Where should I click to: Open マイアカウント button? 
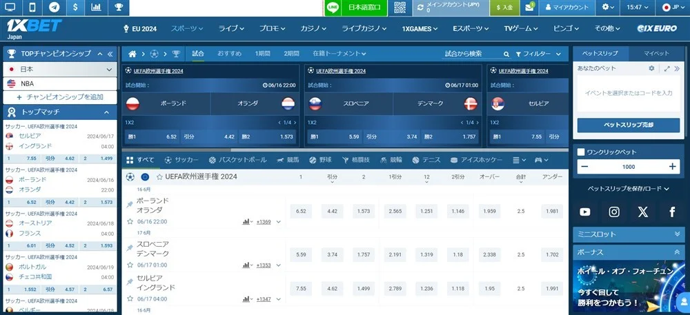(566, 8)
